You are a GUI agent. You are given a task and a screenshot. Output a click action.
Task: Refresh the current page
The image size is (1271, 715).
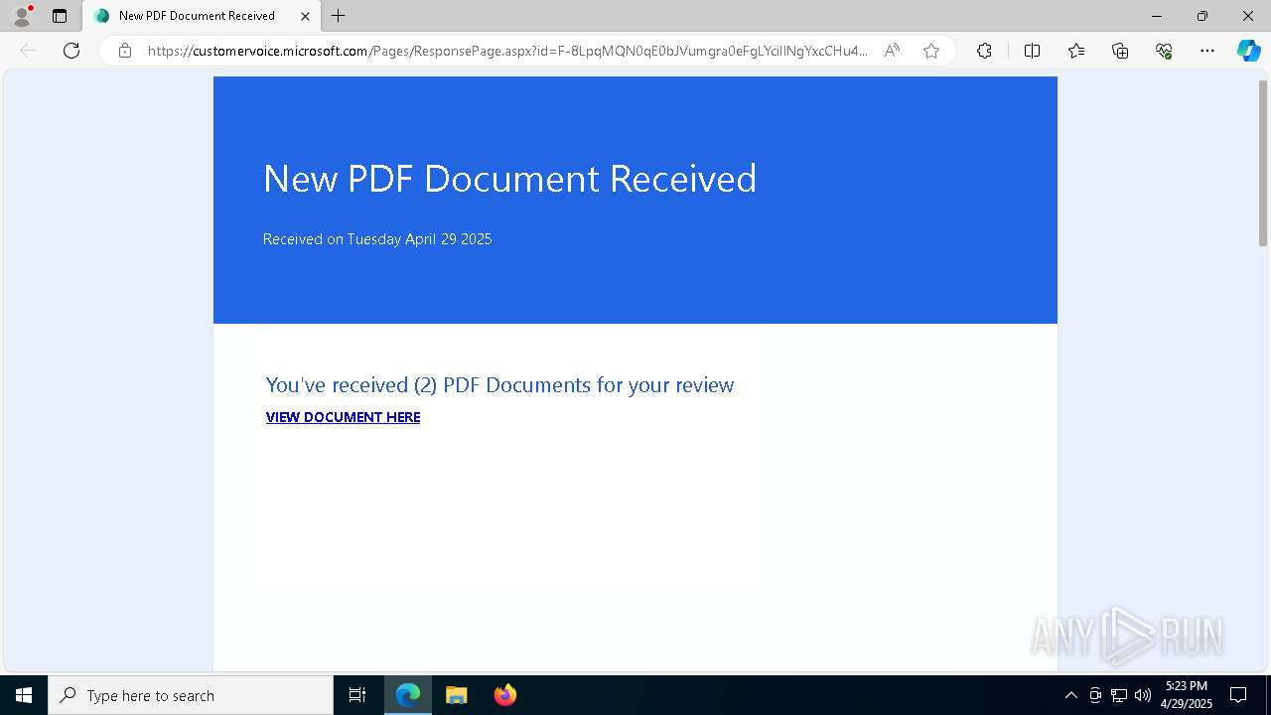click(71, 51)
